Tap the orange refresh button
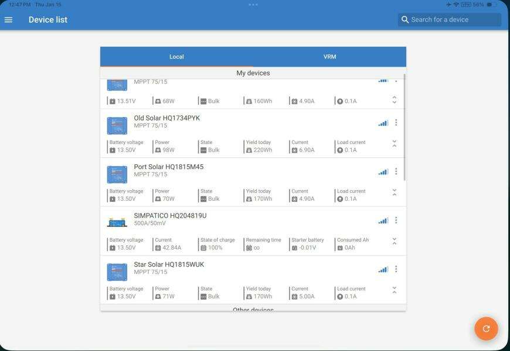510x351 pixels. click(485, 329)
